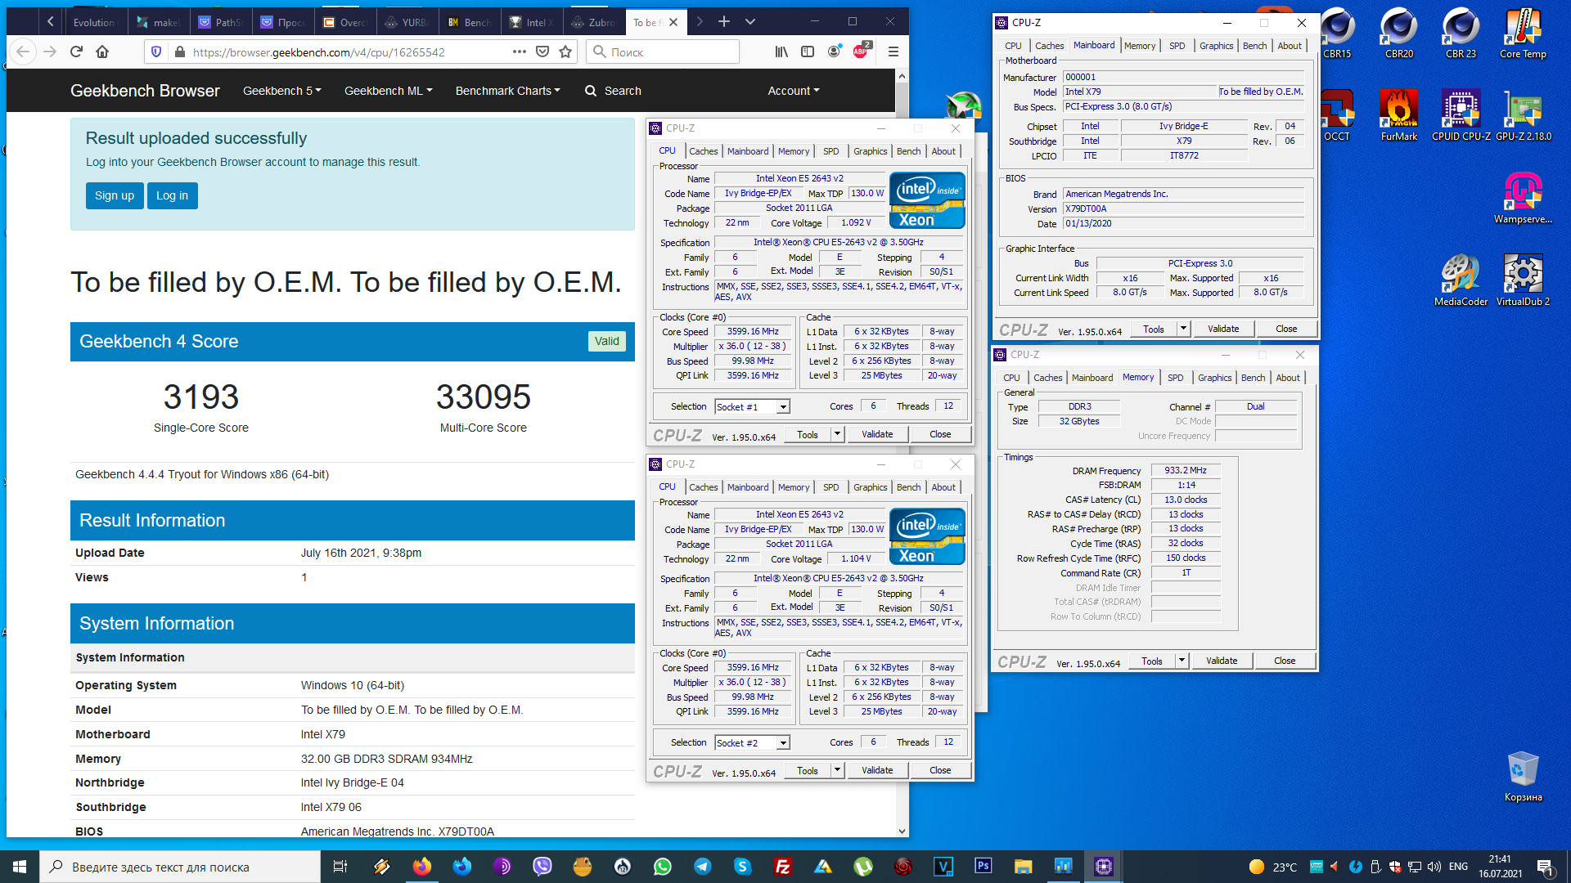Click Geekbench Browser logo link
Image resolution: width=1571 pixels, height=883 pixels.
tap(145, 91)
